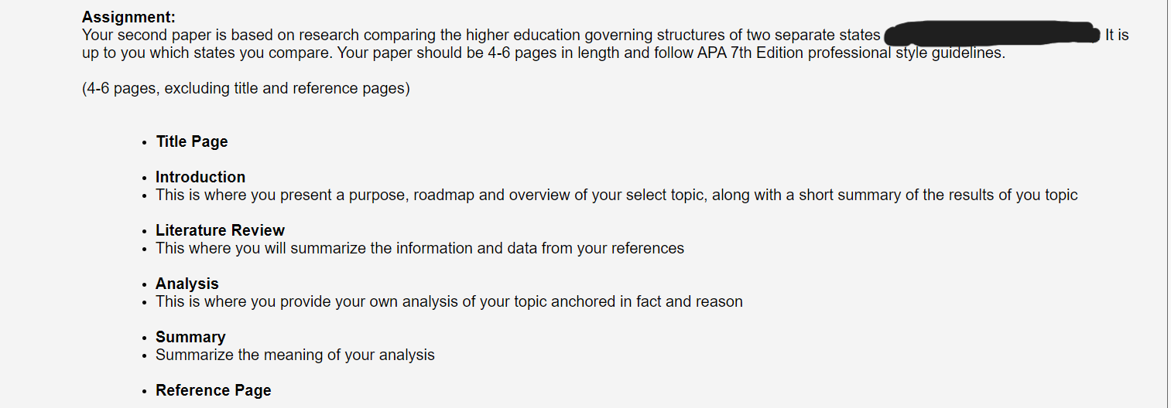1171x408 pixels.
Task: Click the words "It is" after the redaction
Action: point(1117,35)
